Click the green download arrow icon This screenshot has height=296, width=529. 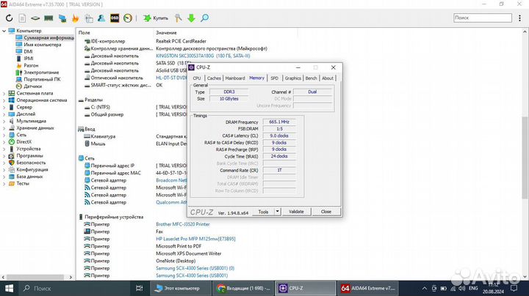(x=191, y=18)
